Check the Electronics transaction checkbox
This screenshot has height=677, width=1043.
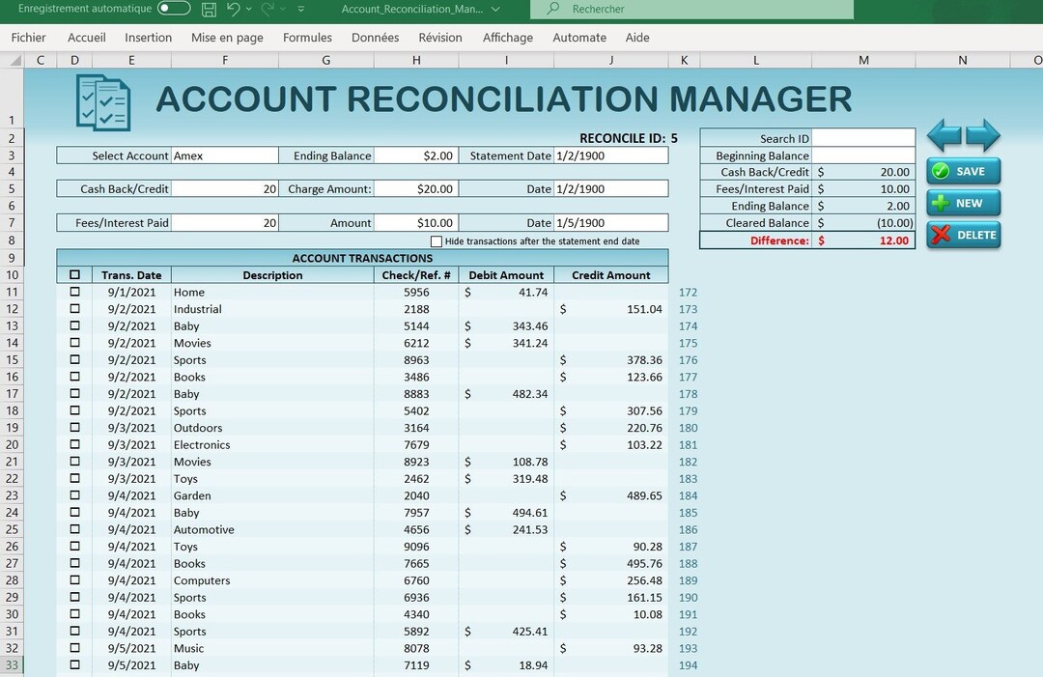click(x=74, y=444)
